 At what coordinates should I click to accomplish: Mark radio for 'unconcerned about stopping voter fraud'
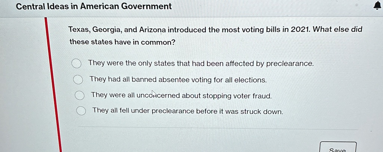79,96
